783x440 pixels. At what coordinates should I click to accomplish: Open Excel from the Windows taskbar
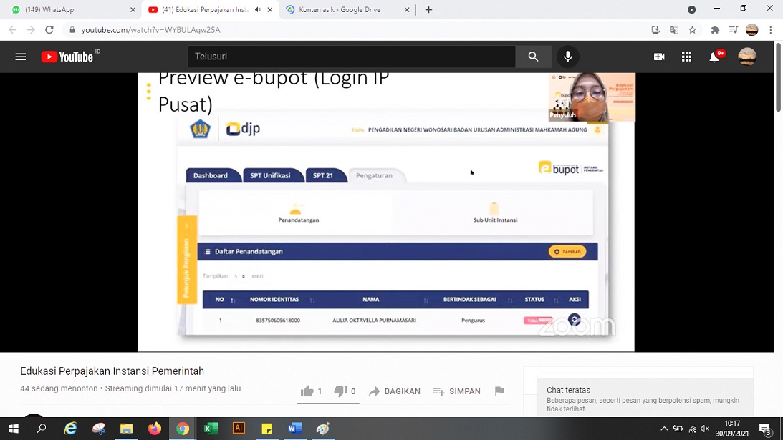tap(211, 429)
